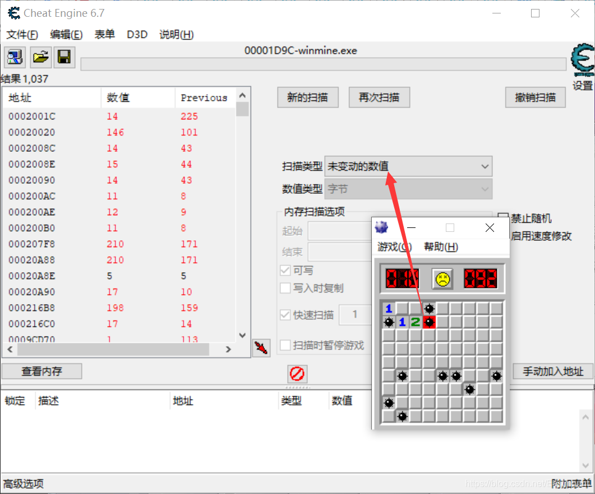Click the 数值 column header in results
This screenshot has width=595, height=494.
[x=138, y=98]
